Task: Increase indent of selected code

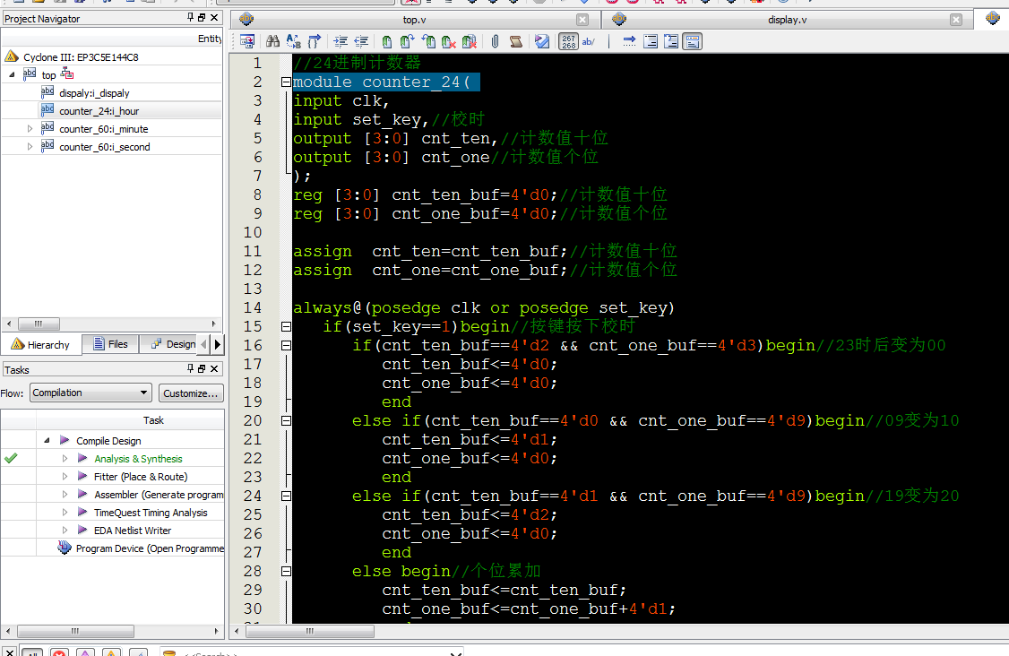Action: [341, 42]
